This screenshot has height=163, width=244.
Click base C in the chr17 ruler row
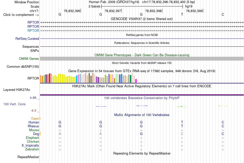click(x=223, y=15)
